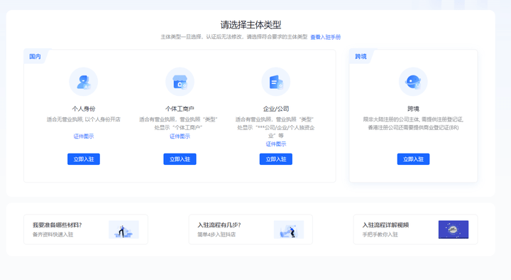Image resolution: width=511 pixels, height=280 pixels.
Task: Open 证件图示 link under 个体工商户
Action: tap(180, 136)
